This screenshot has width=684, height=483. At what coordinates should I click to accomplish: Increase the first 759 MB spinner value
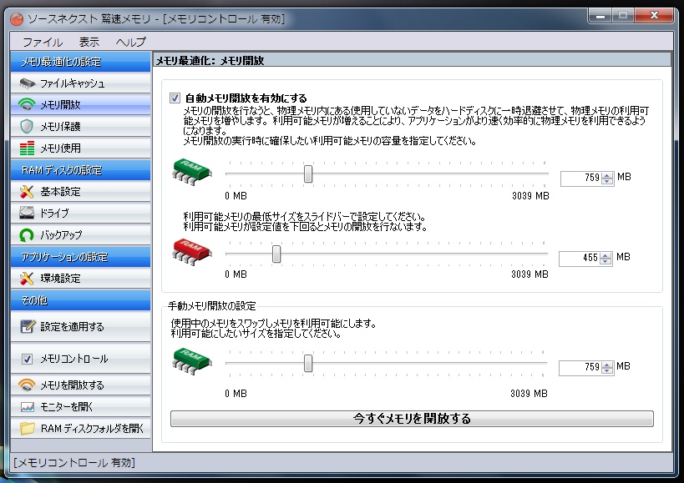pos(607,175)
